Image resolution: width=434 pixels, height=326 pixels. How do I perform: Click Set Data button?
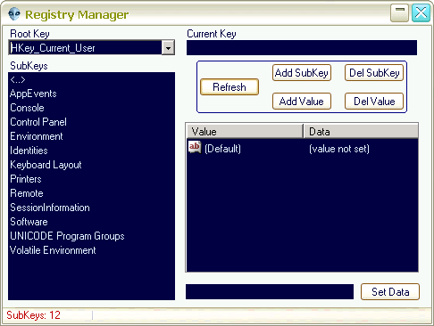click(x=390, y=292)
